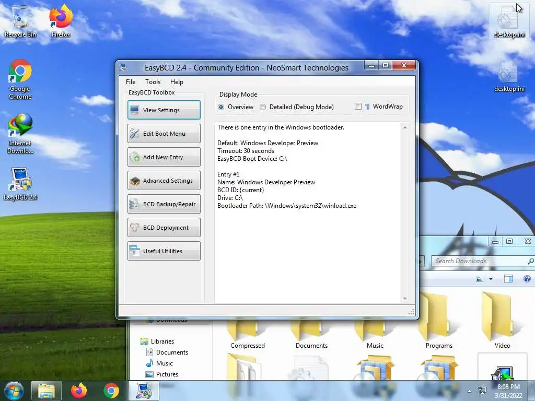535x401 pixels.
Task: Open the Windows Start menu orb
Action: point(14,391)
